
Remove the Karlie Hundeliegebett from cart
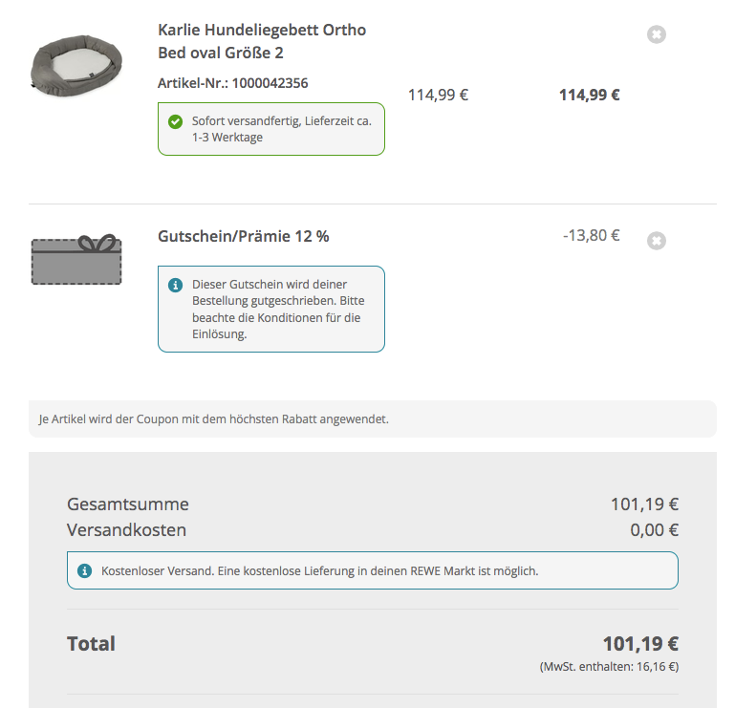click(x=656, y=34)
